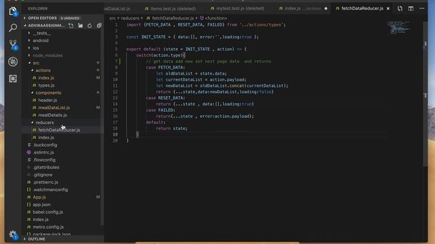Switch to the items.test.js (deleted) tab
Viewport: 435px width, 244px height.
click(x=170, y=9)
